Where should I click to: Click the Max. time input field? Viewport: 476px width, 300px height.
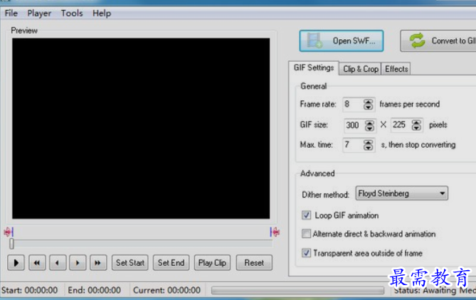coord(354,145)
